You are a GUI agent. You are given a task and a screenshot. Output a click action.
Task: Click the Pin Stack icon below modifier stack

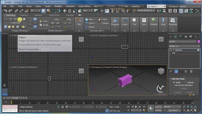[x=171, y=72]
